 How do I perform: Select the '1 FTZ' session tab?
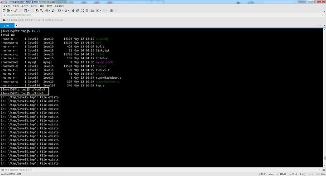click(x=7, y=25)
